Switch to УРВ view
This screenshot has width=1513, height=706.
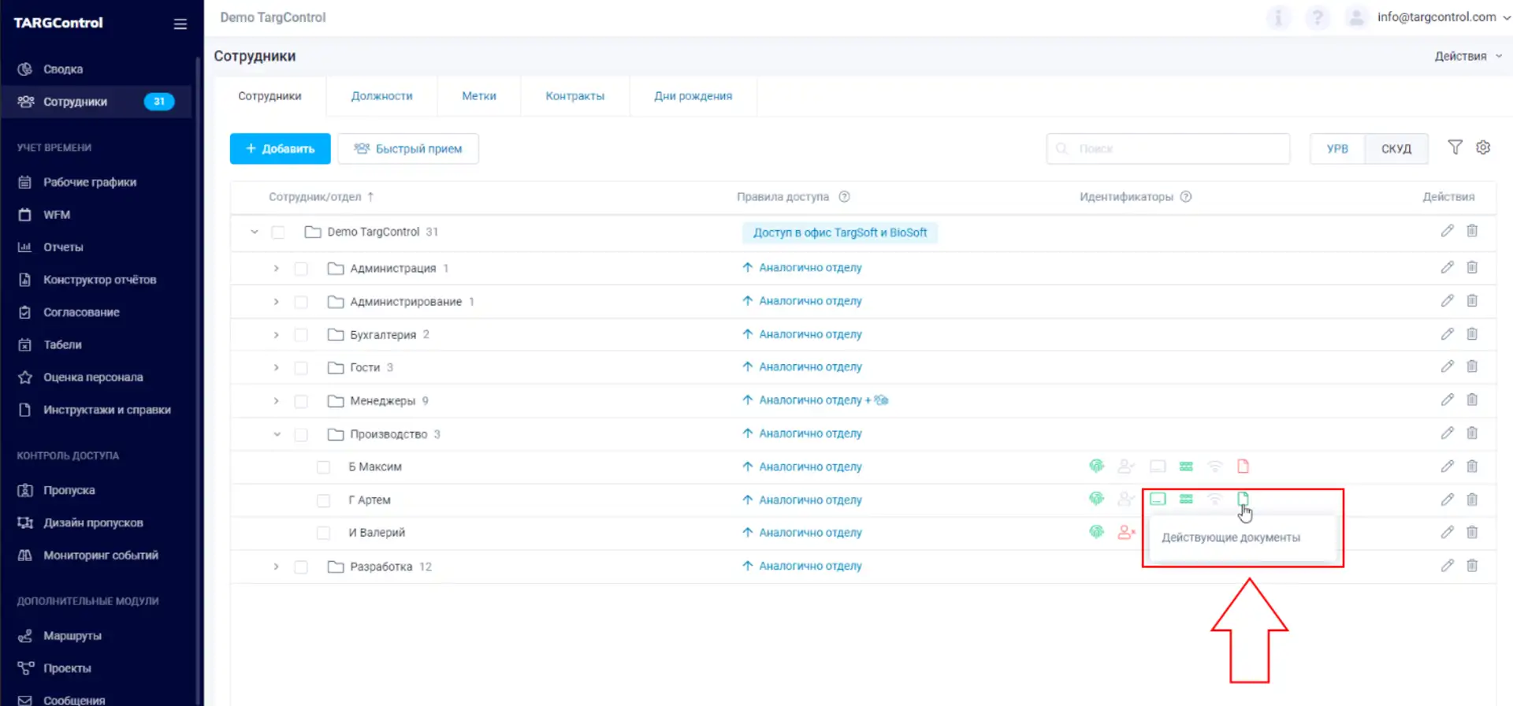point(1337,149)
